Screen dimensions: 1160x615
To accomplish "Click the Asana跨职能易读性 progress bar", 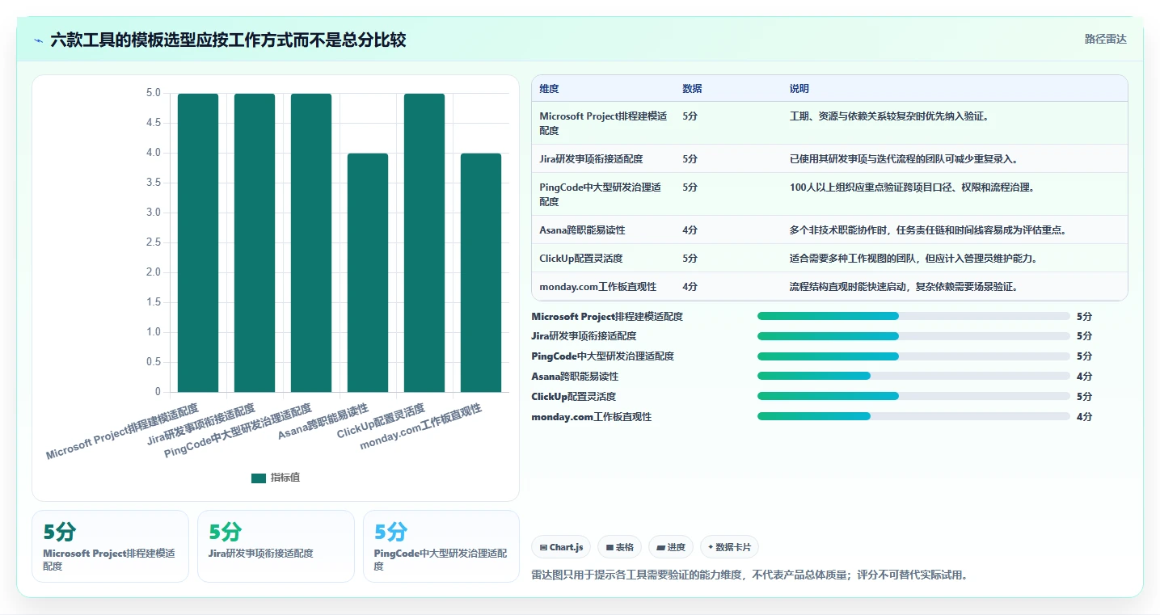I will (913, 376).
